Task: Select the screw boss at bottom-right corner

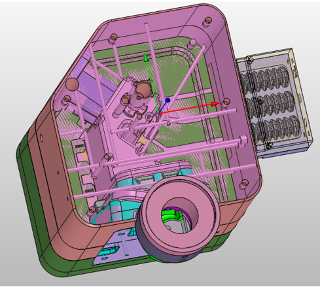Action: [244, 183]
